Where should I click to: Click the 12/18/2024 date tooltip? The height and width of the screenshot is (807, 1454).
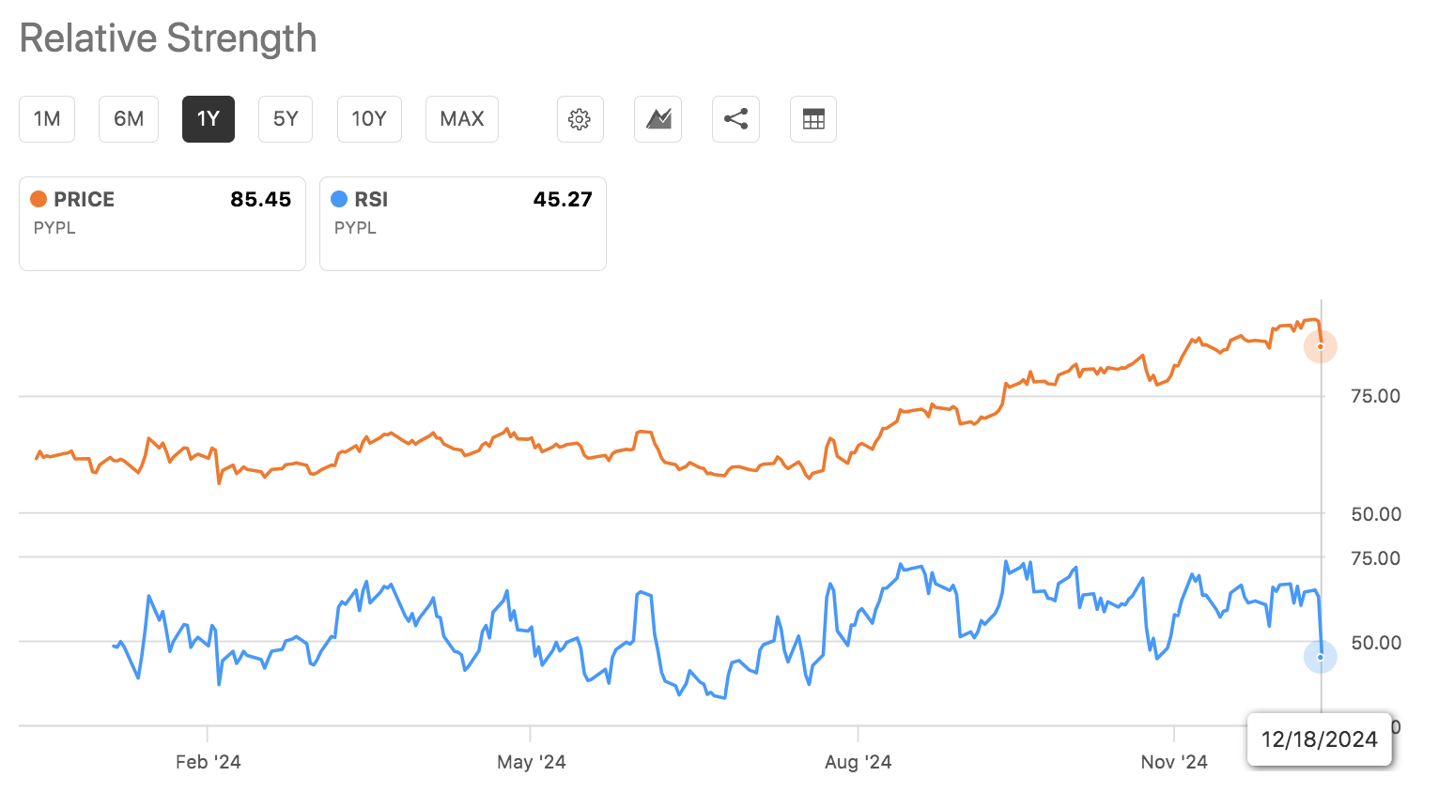point(1319,739)
